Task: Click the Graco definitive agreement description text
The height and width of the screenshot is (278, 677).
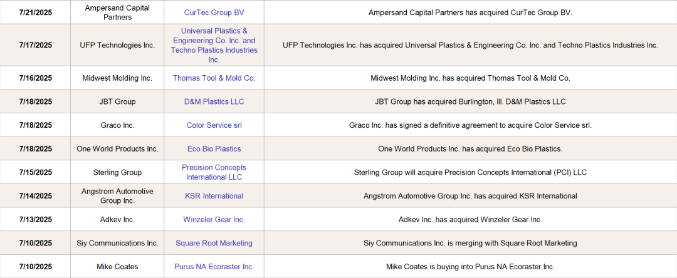Action: (470, 125)
